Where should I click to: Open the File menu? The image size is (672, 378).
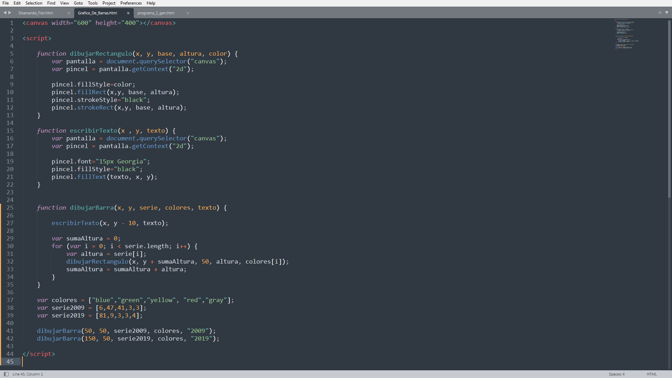click(6, 3)
